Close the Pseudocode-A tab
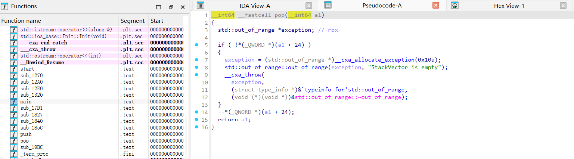Screen dimensions: 574x159 [436, 6]
